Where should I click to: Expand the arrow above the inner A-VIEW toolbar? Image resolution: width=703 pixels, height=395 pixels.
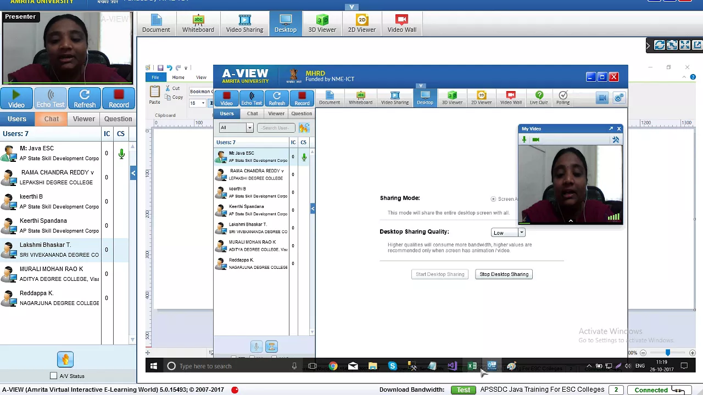pos(420,86)
